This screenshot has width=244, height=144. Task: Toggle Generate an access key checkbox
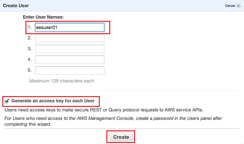tap(7, 101)
